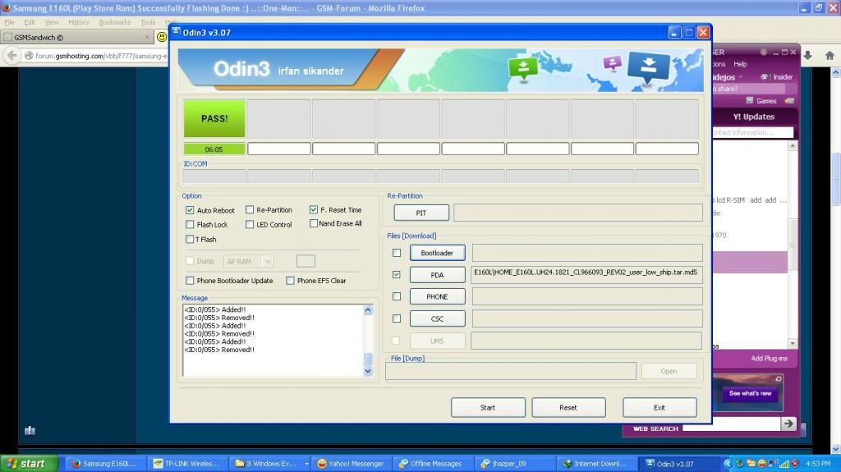This screenshot has width=841, height=472.
Task: Open Firefox History menu
Action: pyautogui.click(x=79, y=22)
